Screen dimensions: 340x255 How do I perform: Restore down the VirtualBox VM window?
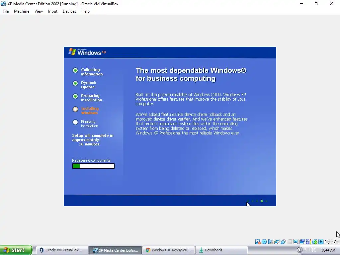tap(316, 3)
